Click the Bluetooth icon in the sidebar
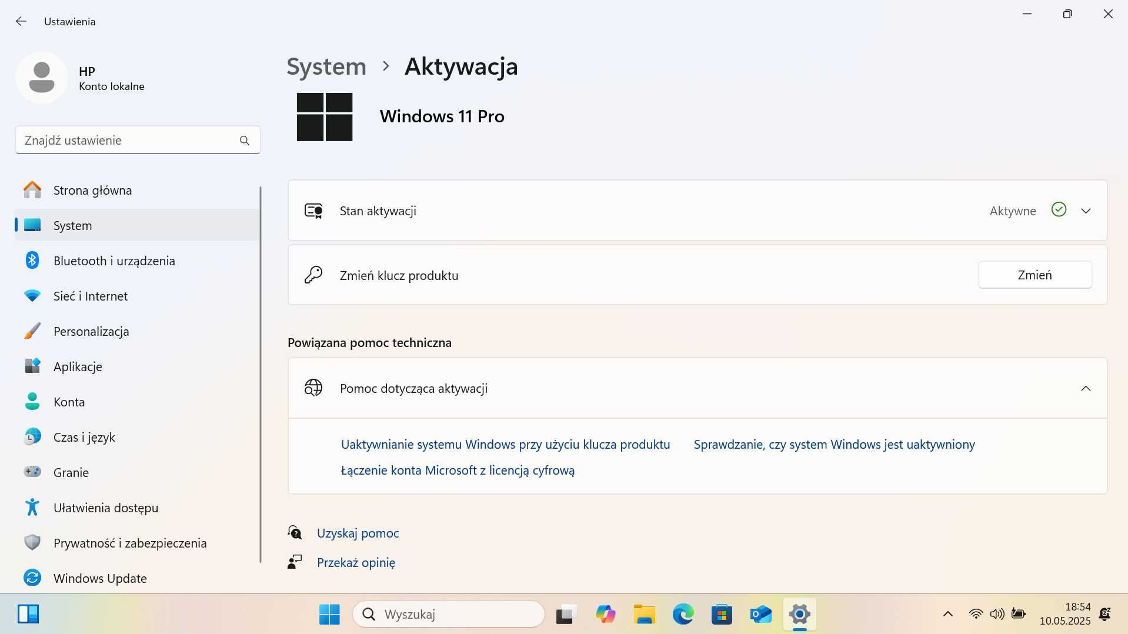Viewport: 1128px width, 634px height. (32, 260)
